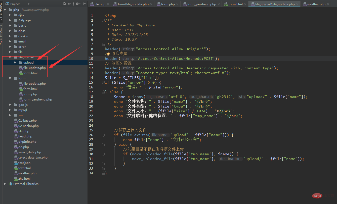This screenshot has height=204, width=337.
Task: Expand the email folder arrow
Action: coord(10,41)
